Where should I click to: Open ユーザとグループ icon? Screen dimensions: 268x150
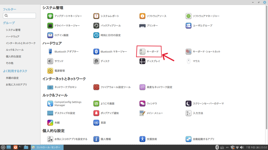tap(188, 26)
